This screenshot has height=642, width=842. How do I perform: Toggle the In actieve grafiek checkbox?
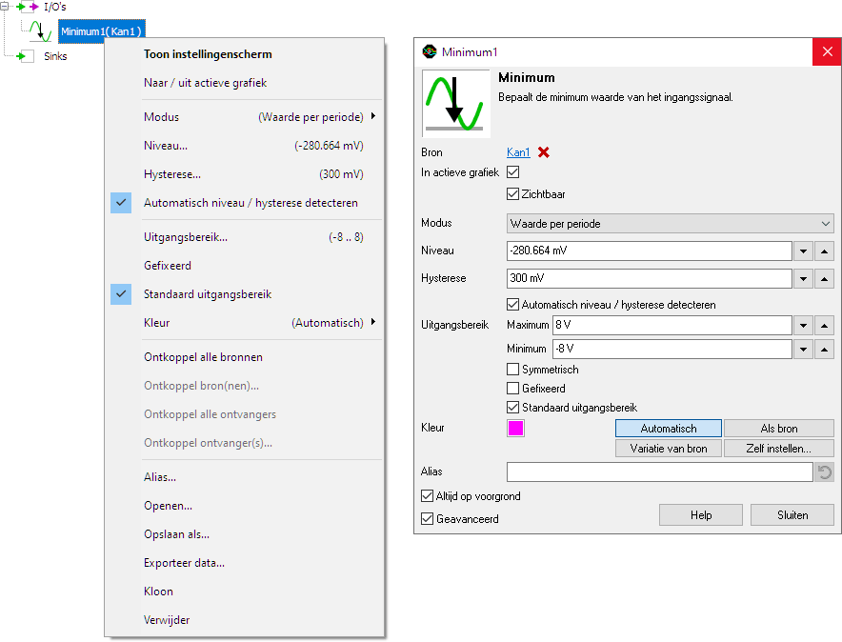click(x=512, y=172)
